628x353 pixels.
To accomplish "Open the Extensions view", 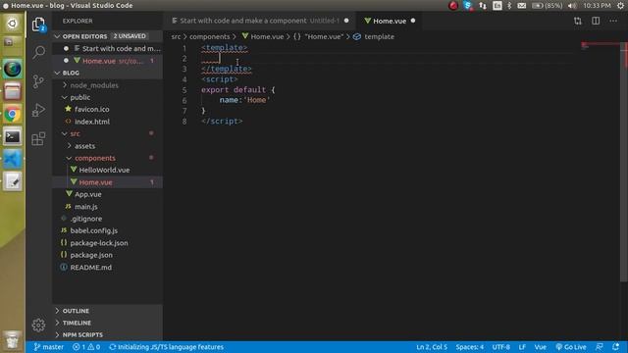I will click(x=38, y=139).
